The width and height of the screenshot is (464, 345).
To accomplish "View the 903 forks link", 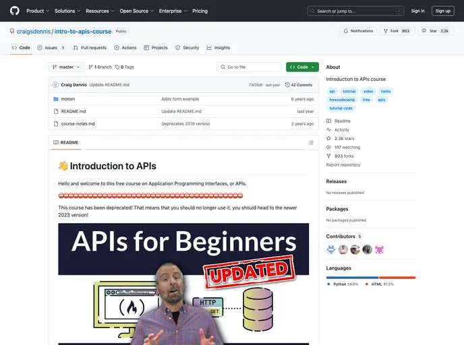I will click(340, 156).
